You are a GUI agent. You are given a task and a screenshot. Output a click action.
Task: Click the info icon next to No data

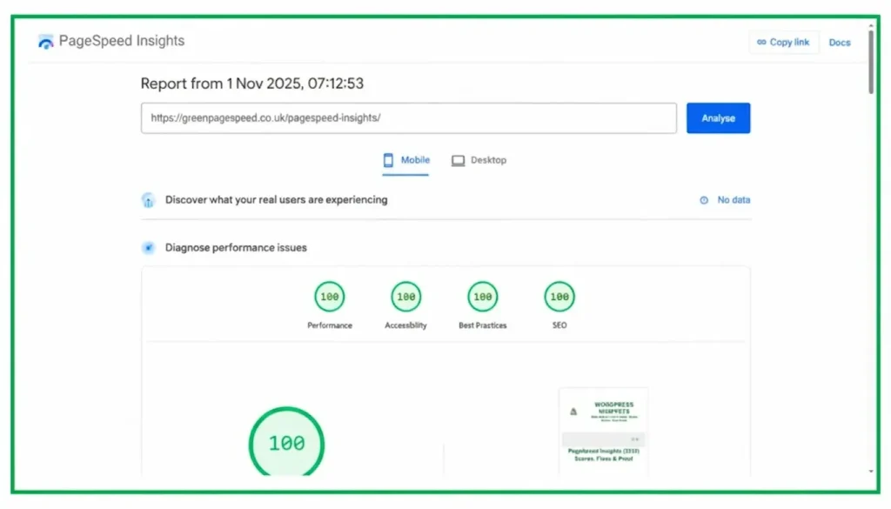[x=705, y=199]
